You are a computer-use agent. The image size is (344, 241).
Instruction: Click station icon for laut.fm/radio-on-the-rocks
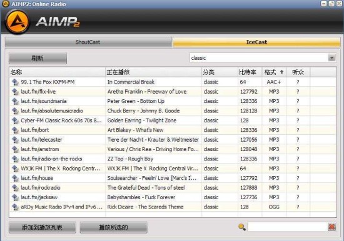[x=16, y=159]
